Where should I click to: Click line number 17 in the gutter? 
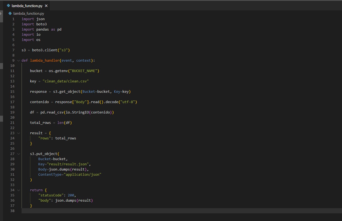click(12, 102)
